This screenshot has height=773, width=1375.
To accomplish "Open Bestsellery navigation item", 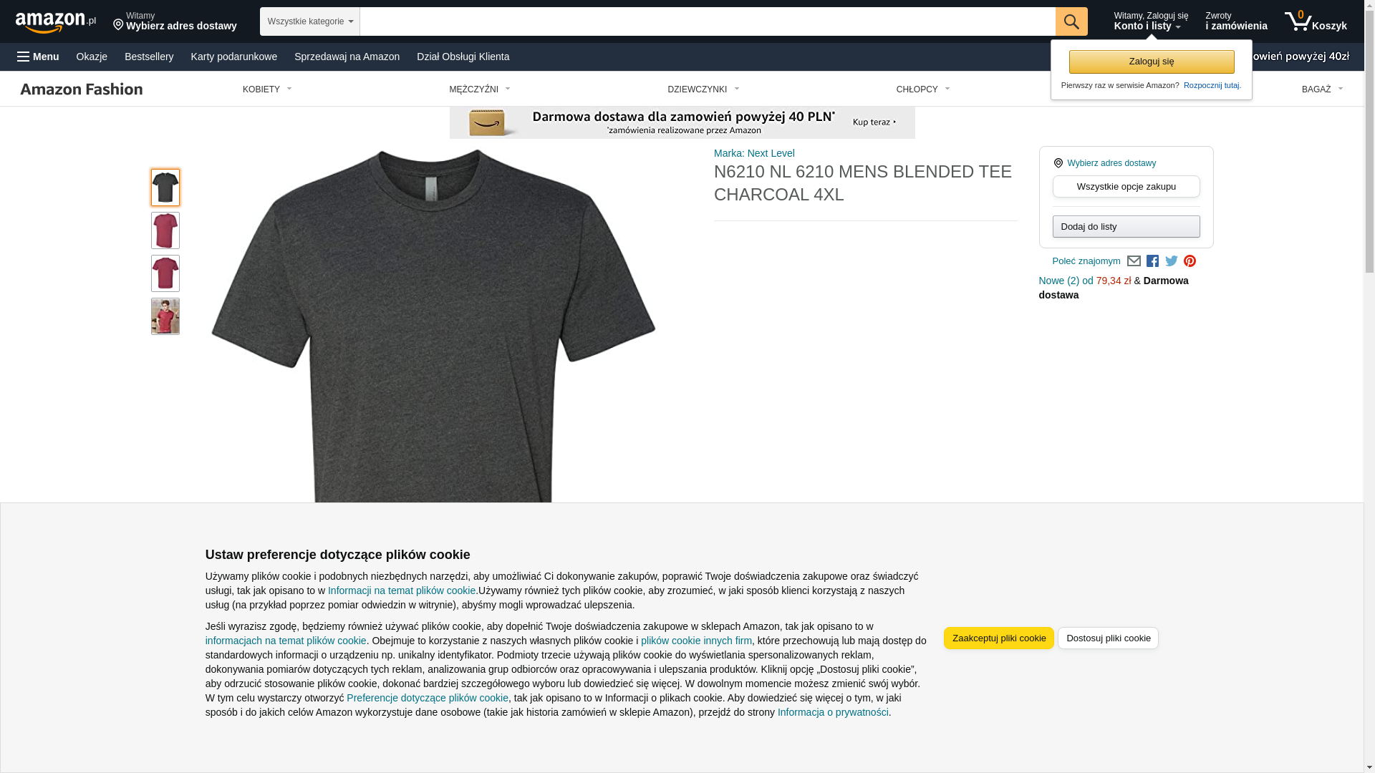I will (x=149, y=57).
